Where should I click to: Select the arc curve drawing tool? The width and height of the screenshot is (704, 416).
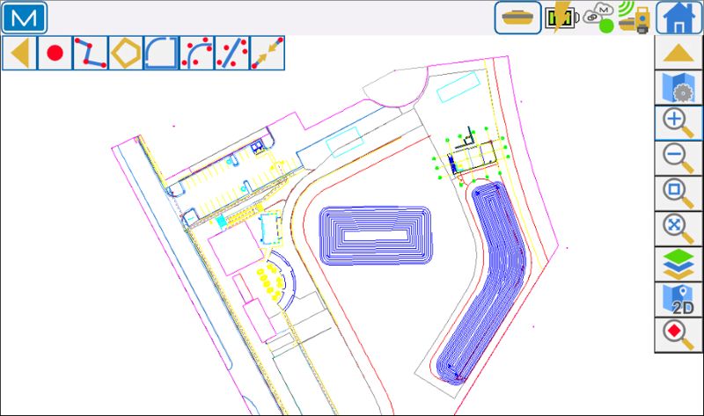coord(196,53)
